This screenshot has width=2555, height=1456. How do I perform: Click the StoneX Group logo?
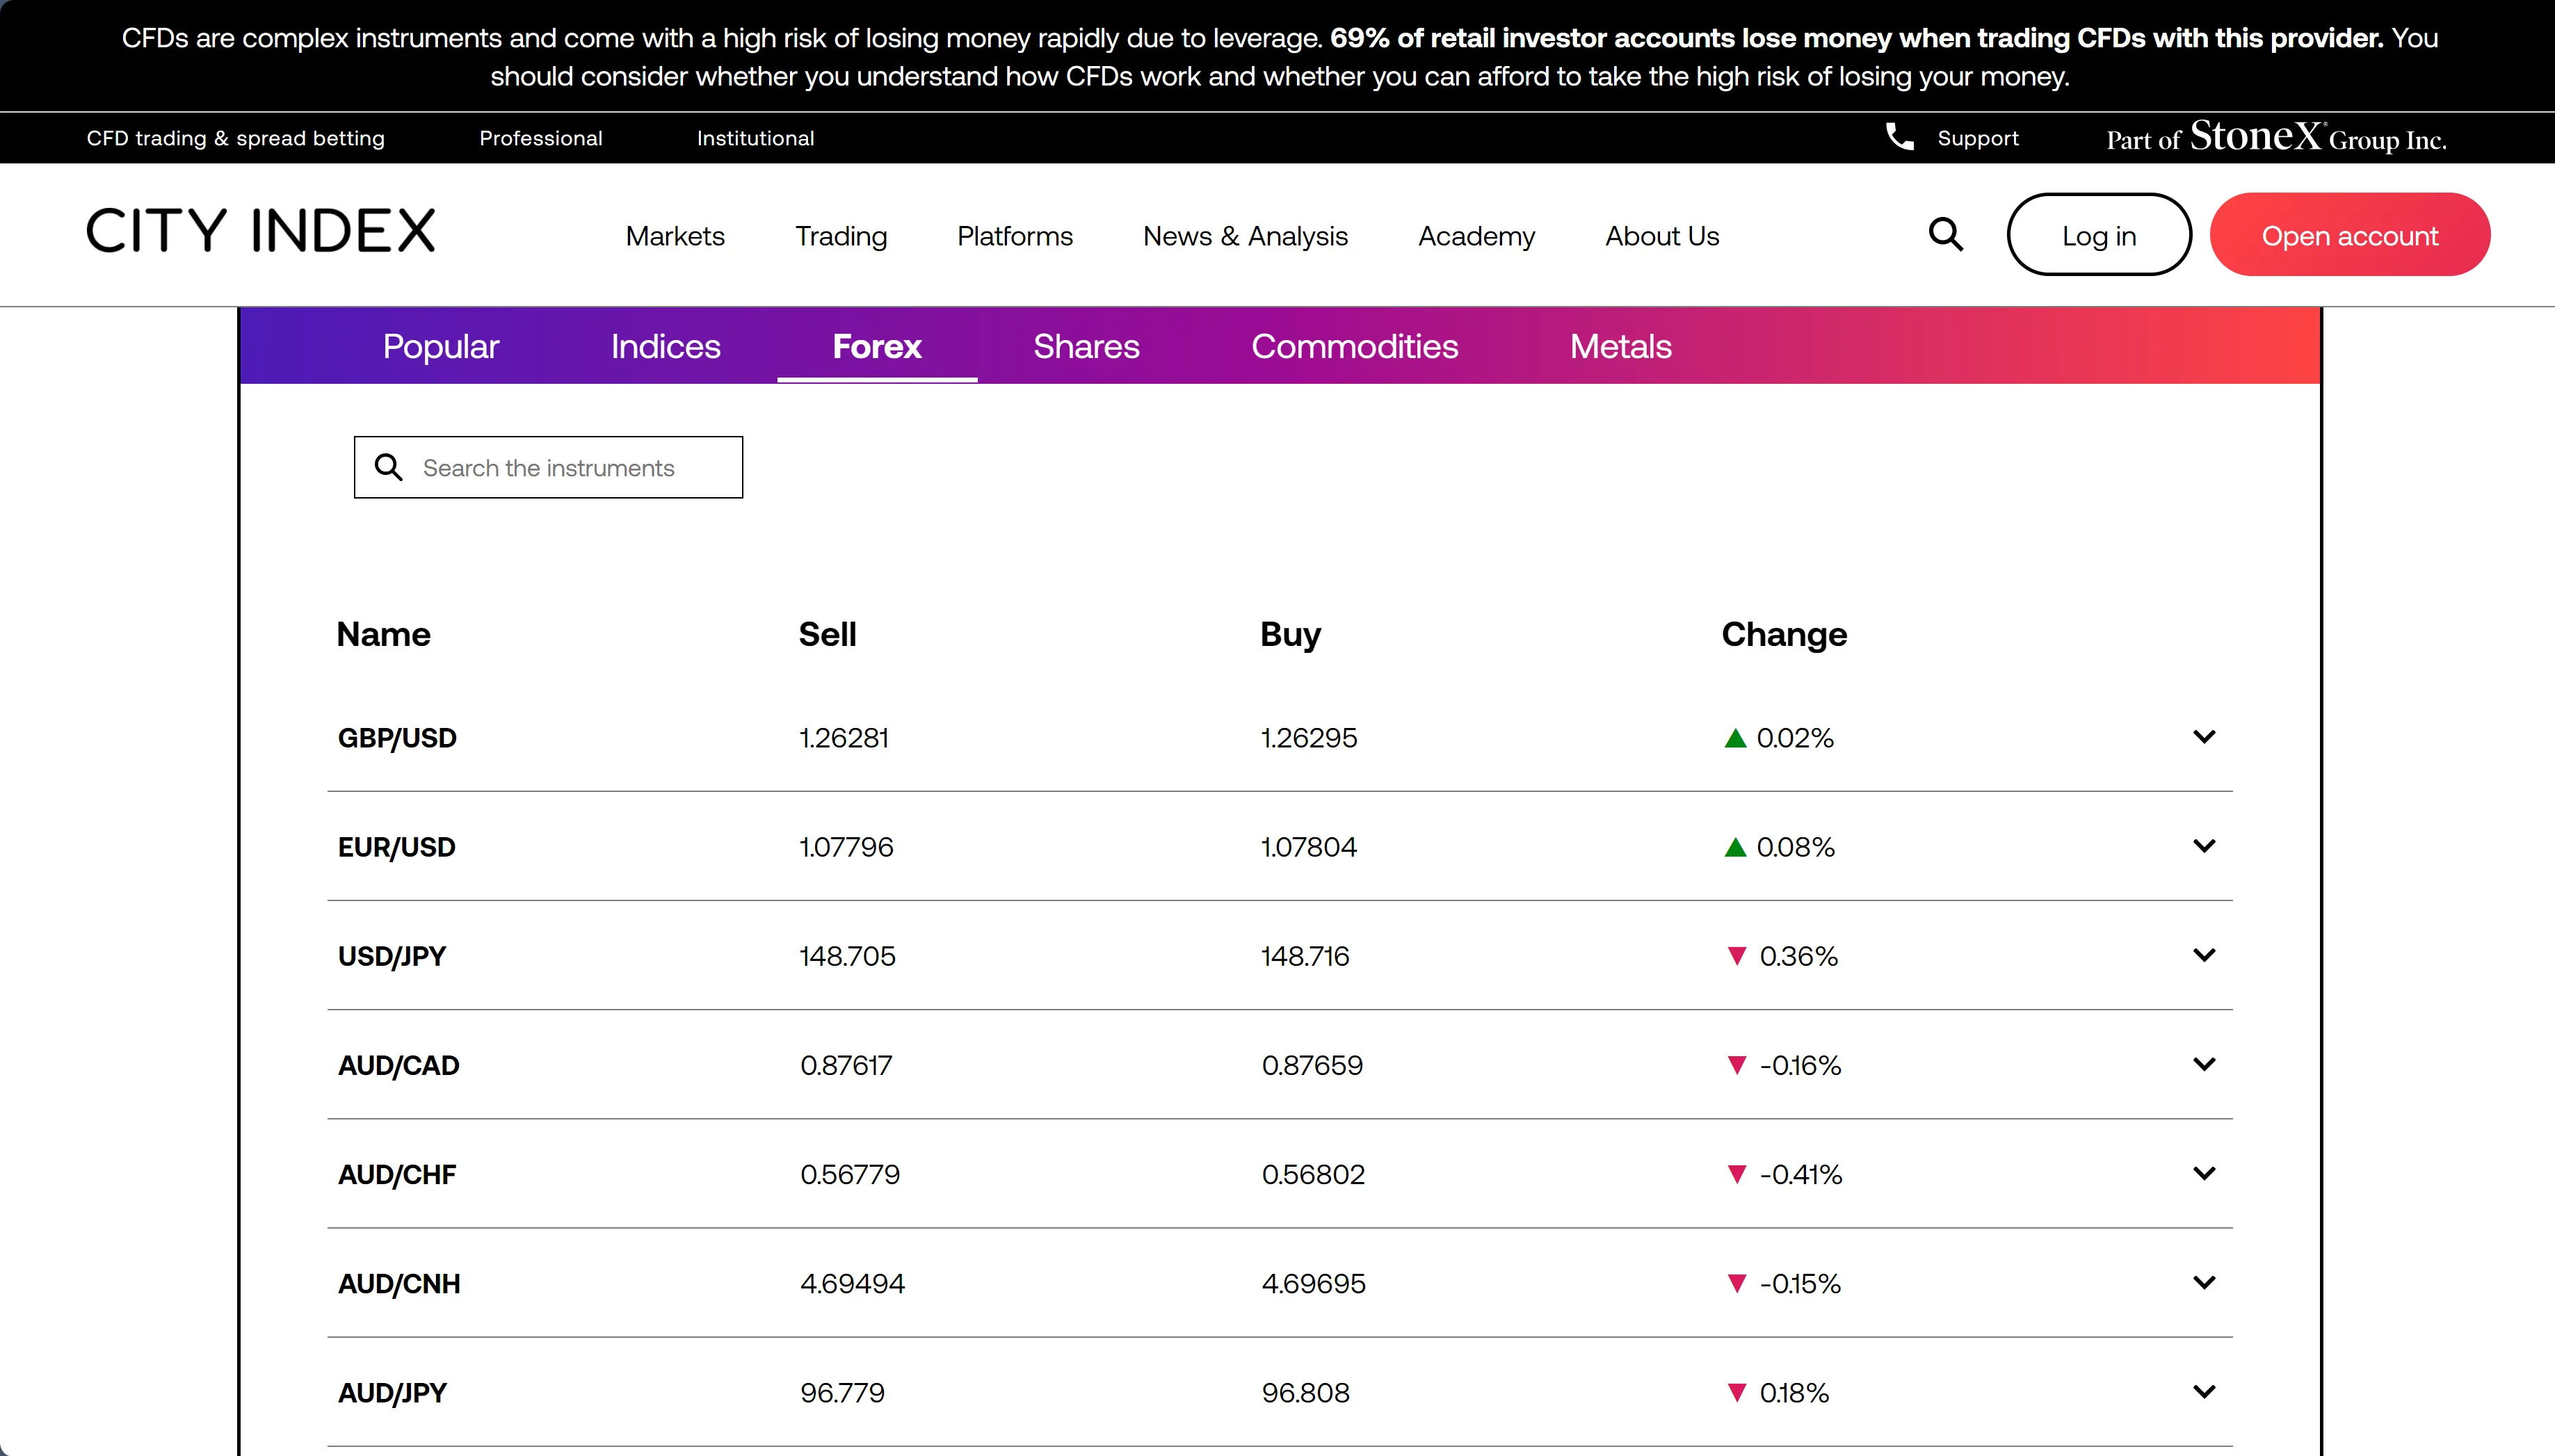2276,137
